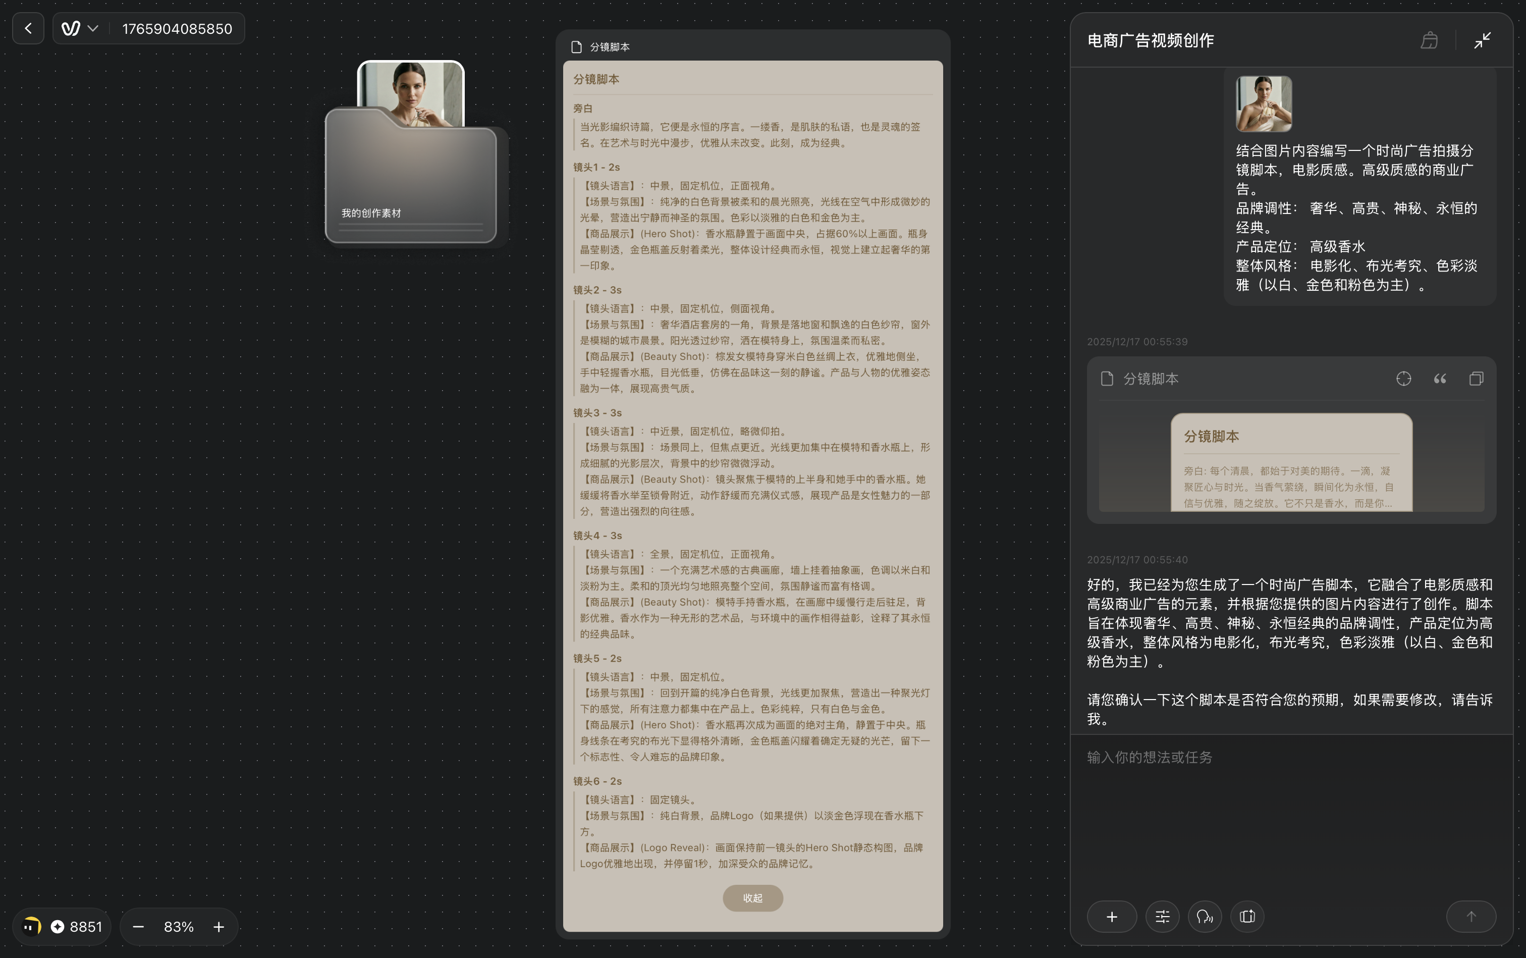Zoom in the canvas with plus

(219, 927)
